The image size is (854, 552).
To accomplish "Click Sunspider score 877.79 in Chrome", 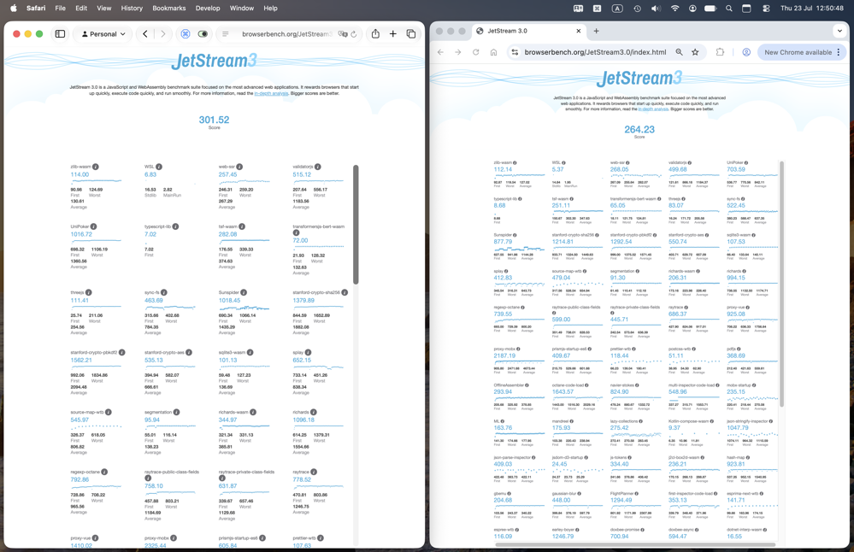I will 503,242.
